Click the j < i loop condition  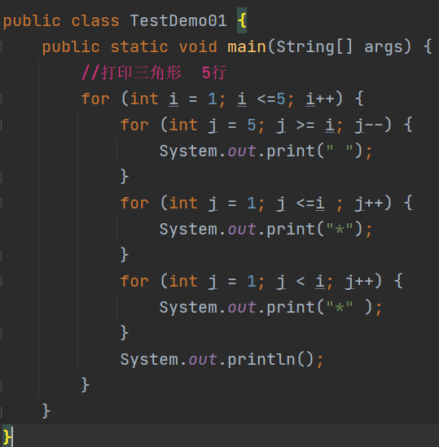[301, 282]
